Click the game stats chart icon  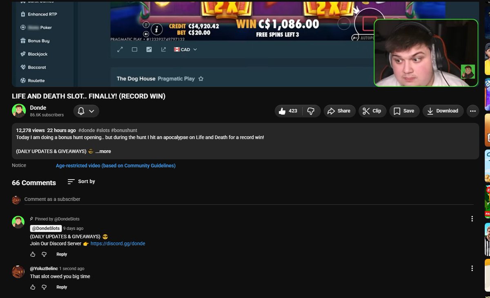149,49
